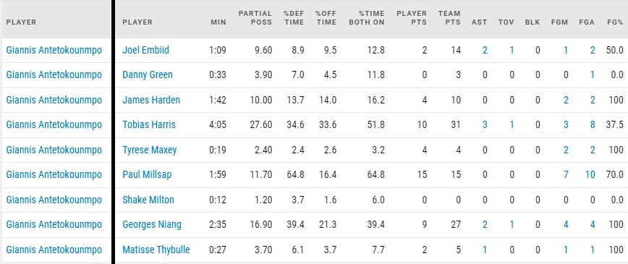Click Joel Embiid AST value 2

[x=485, y=50]
